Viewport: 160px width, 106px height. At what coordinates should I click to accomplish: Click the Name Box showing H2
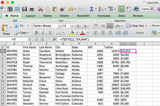tap(14, 39)
